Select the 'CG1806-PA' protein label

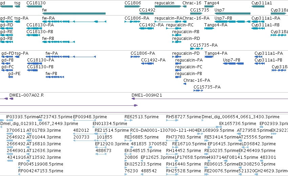[x=143, y=53]
